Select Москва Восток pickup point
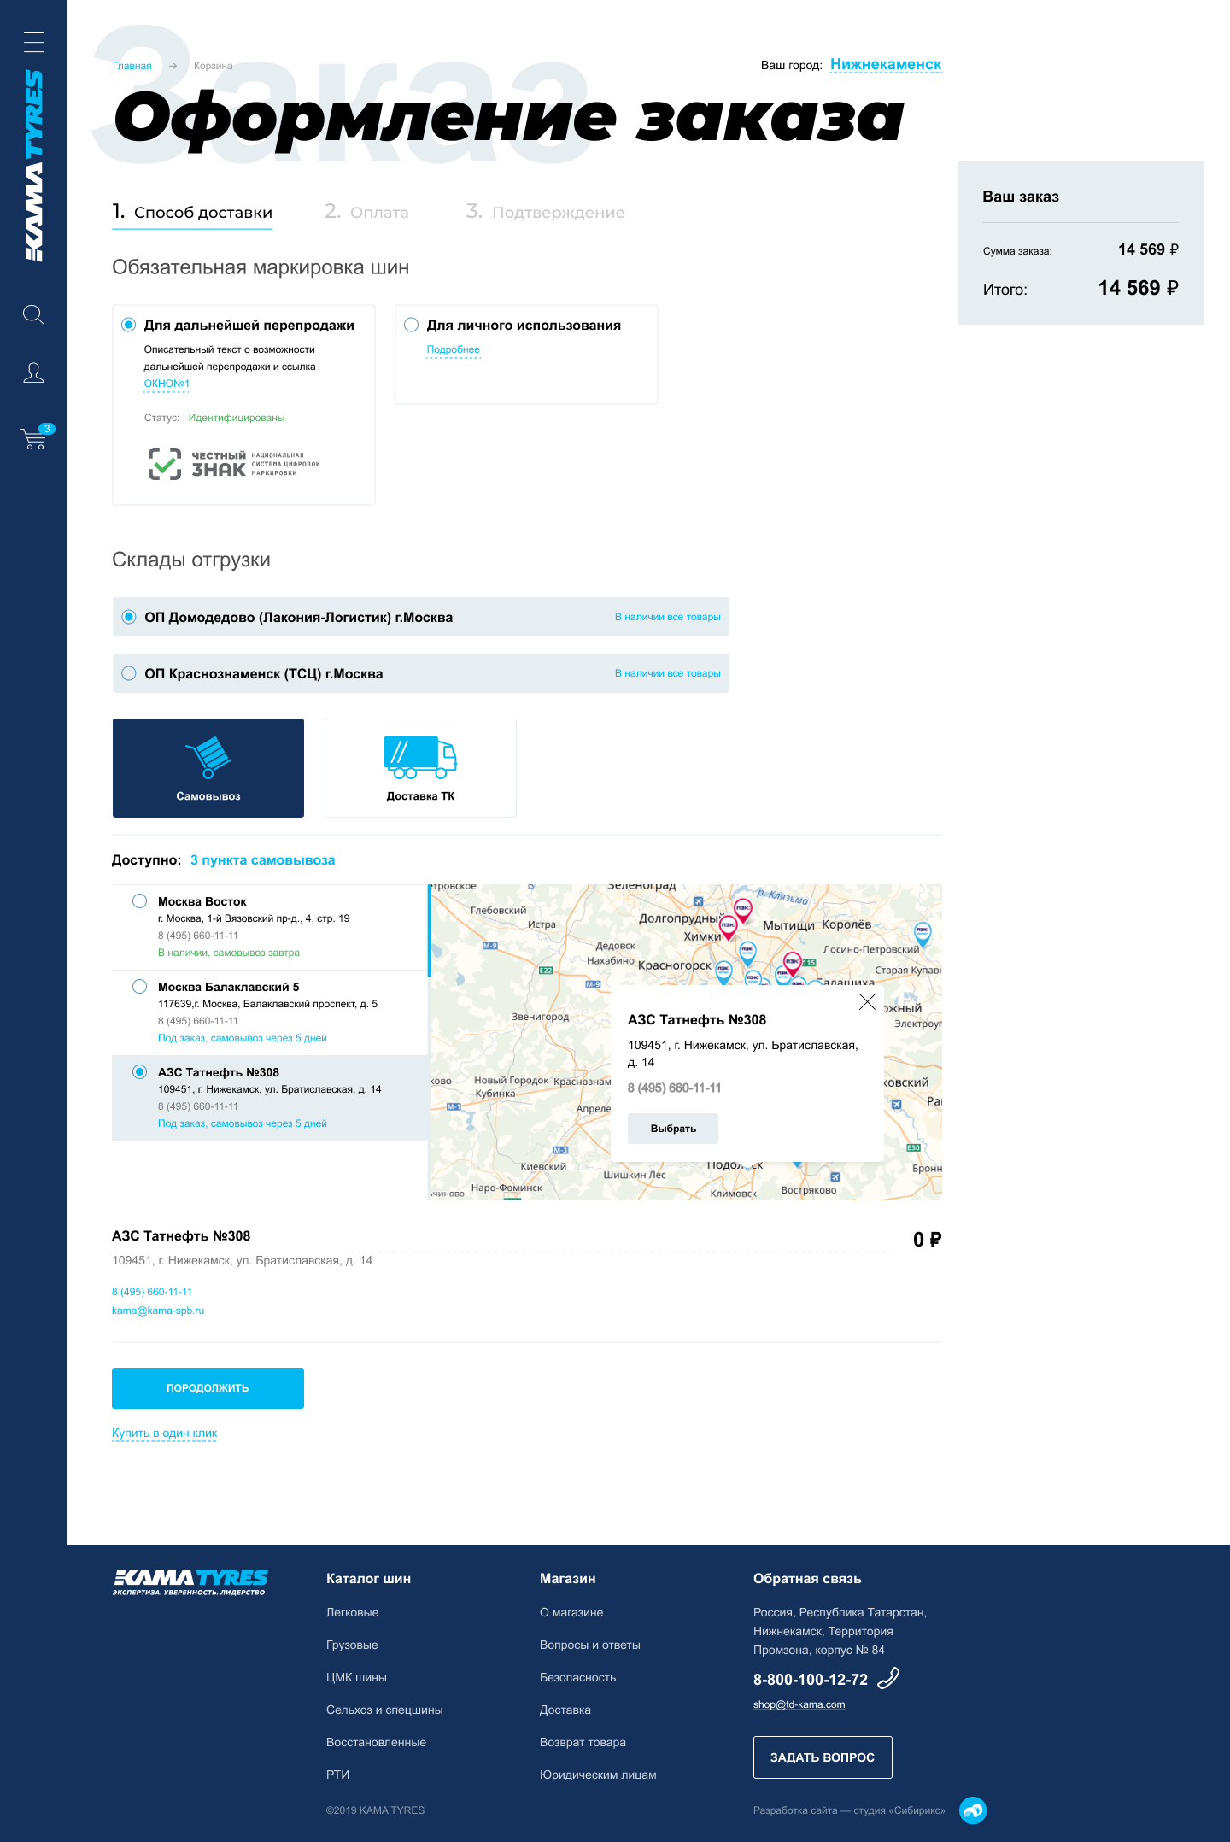 (x=140, y=901)
